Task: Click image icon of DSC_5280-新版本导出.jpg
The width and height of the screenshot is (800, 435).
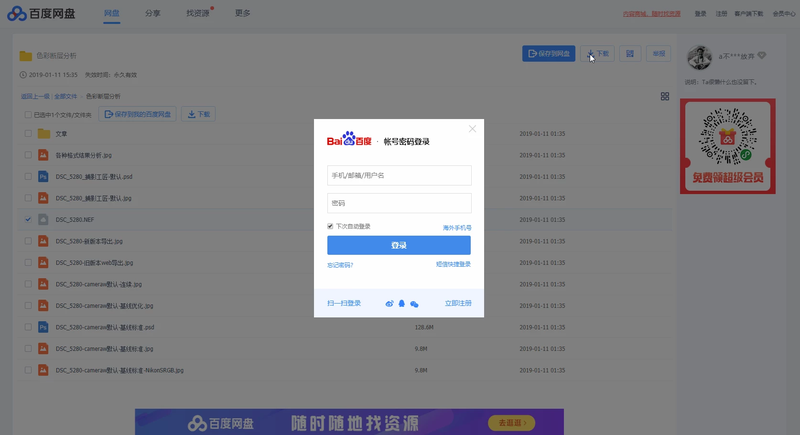Action: coord(43,241)
